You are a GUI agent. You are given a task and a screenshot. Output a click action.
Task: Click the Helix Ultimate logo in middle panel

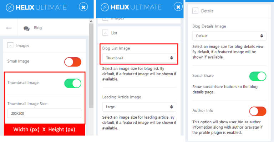(131, 7)
